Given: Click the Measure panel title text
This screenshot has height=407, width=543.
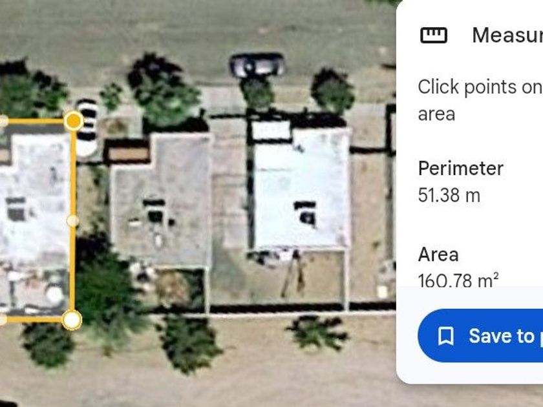Looking at the screenshot, I should pyautogui.click(x=507, y=35).
